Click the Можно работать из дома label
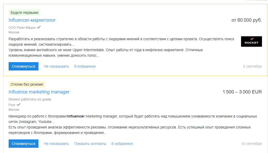Image resolution: width=268 pixels, height=153 pixels. [x=30, y=99]
